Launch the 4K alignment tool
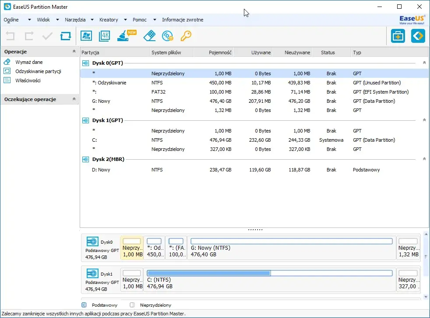430x318 pixels. tap(105, 36)
